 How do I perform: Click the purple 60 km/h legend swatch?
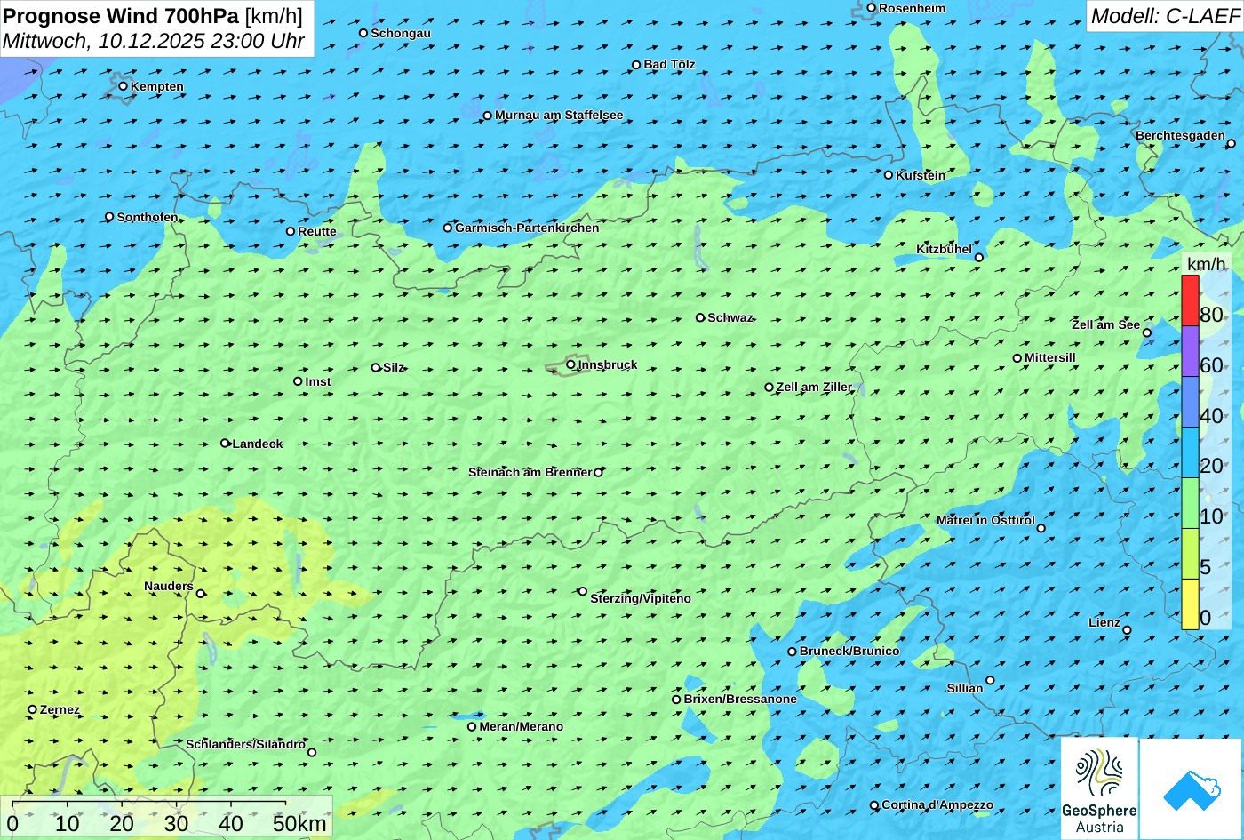[x=1190, y=351]
